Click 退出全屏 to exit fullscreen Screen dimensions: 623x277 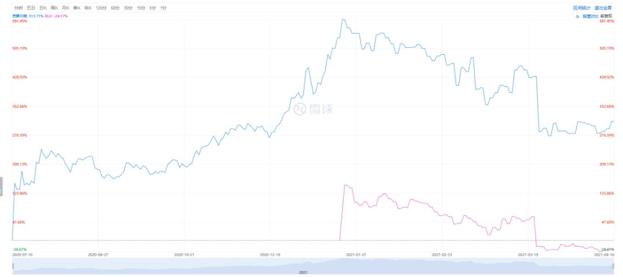[x=603, y=8]
